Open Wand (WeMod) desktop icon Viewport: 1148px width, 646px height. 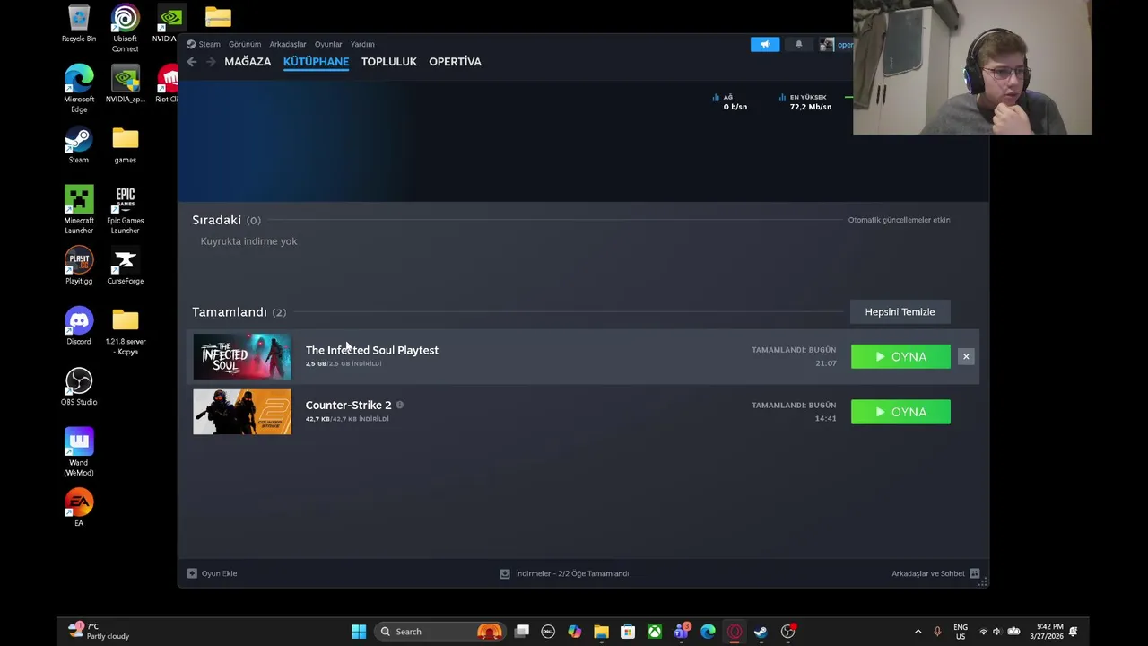(79, 452)
